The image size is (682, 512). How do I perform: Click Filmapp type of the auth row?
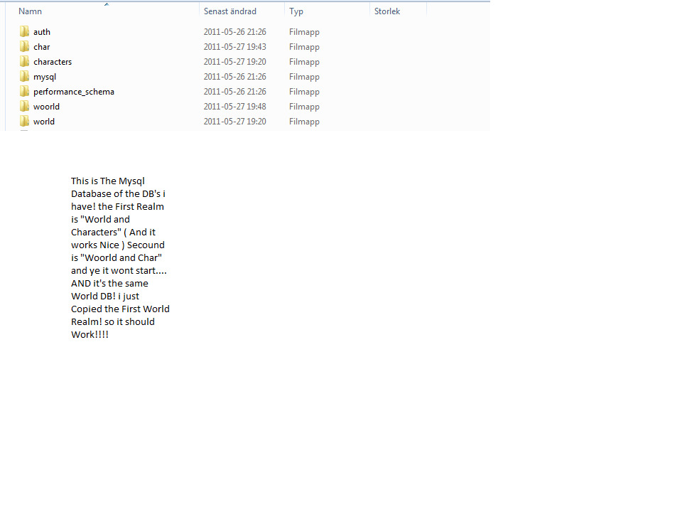pyautogui.click(x=305, y=32)
